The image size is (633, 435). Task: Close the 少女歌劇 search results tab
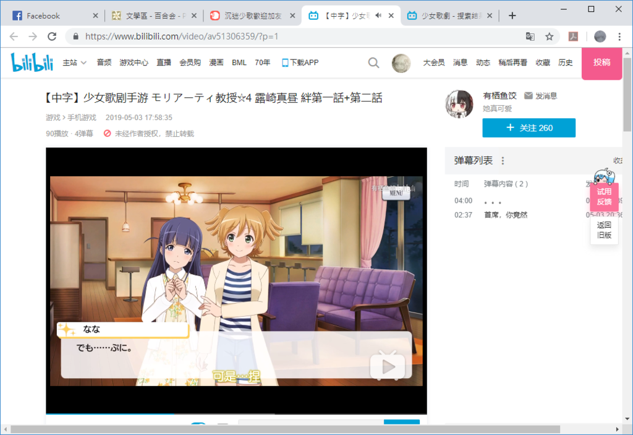[490, 15]
